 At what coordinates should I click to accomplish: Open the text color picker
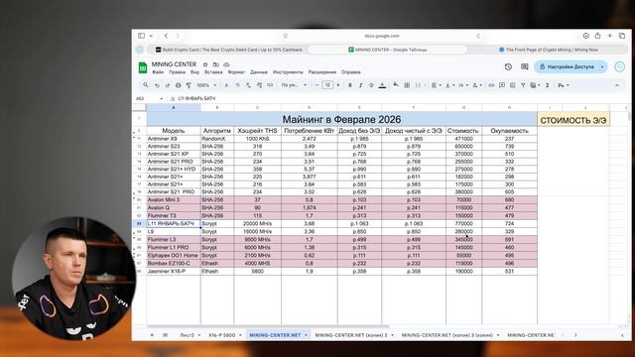[x=382, y=85]
